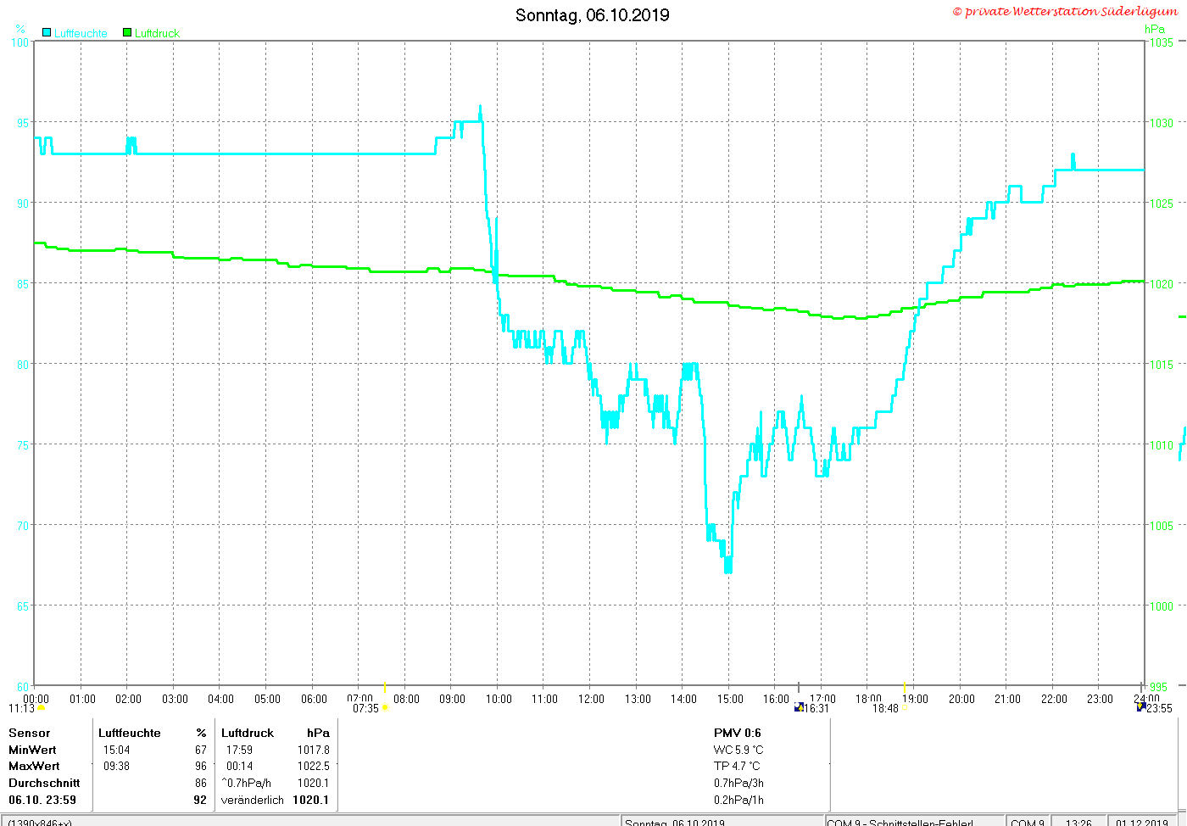Click the moon icon beside 23:55

[x=1141, y=706]
